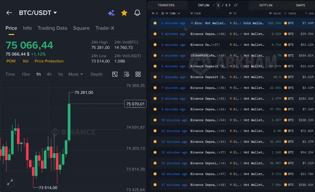Image resolution: width=315 pixels, height=192 pixels.
Task: Expand chart to fullscreen
Action: [x=10, y=182]
